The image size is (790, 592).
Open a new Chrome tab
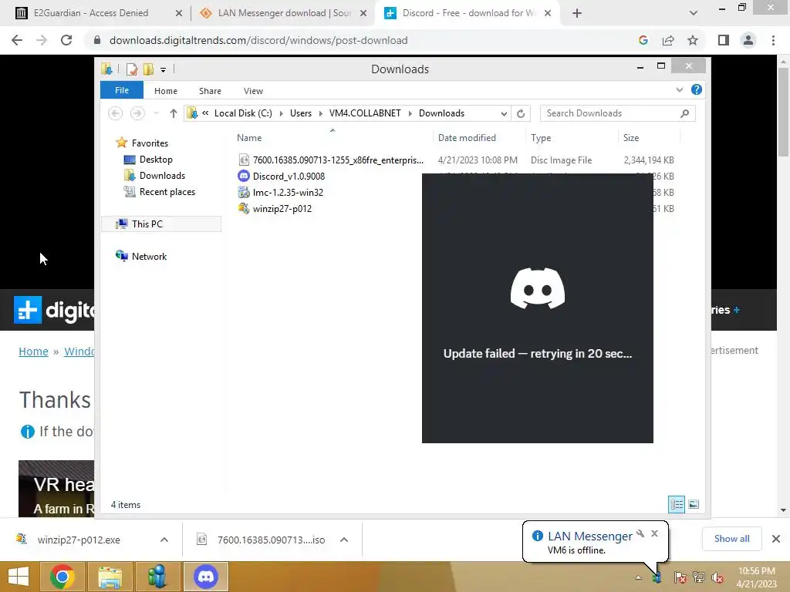[577, 13]
